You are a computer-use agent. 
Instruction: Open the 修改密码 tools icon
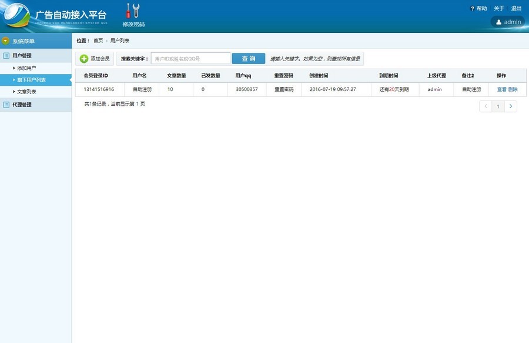coord(133,11)
